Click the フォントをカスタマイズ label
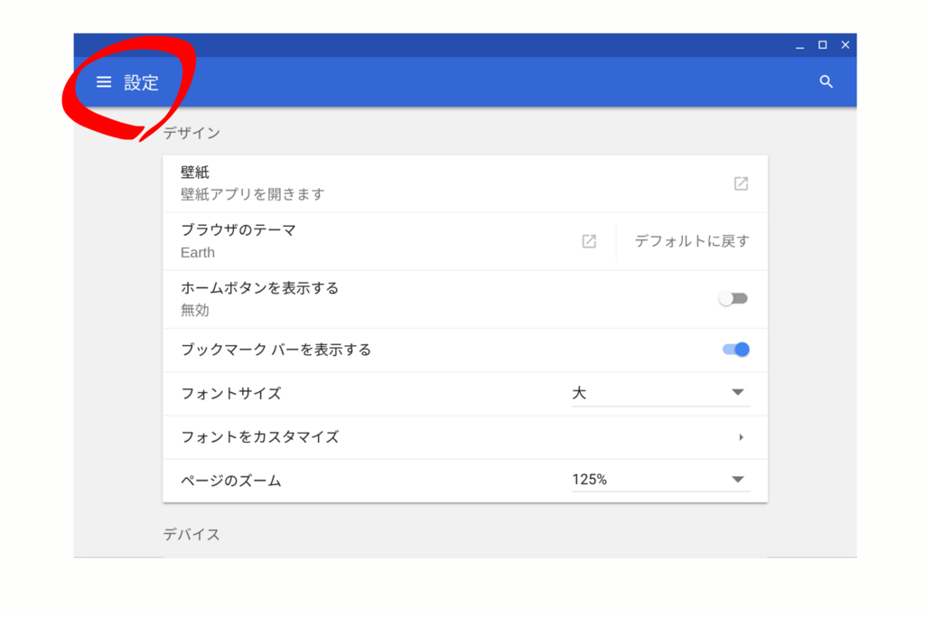 pos(259,437)
